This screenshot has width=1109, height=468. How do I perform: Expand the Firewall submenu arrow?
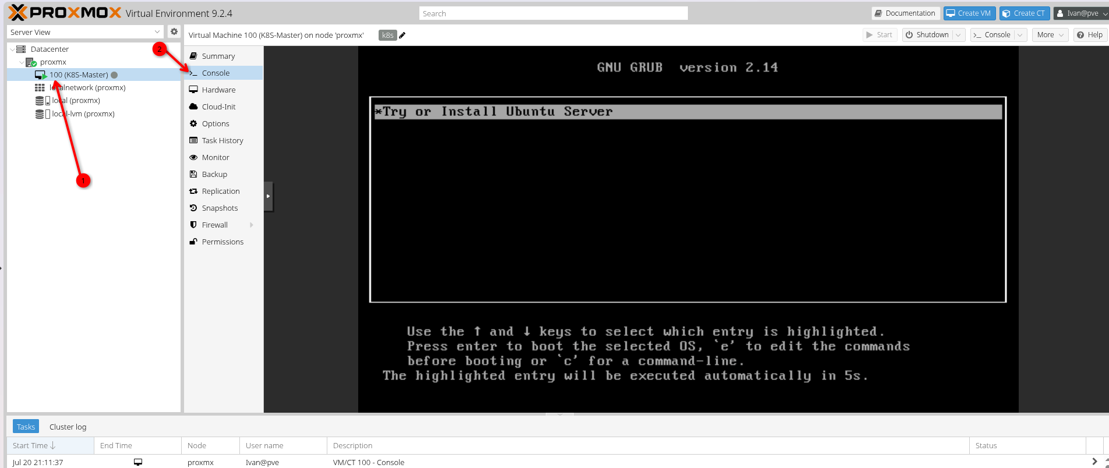tap(252, 225)
